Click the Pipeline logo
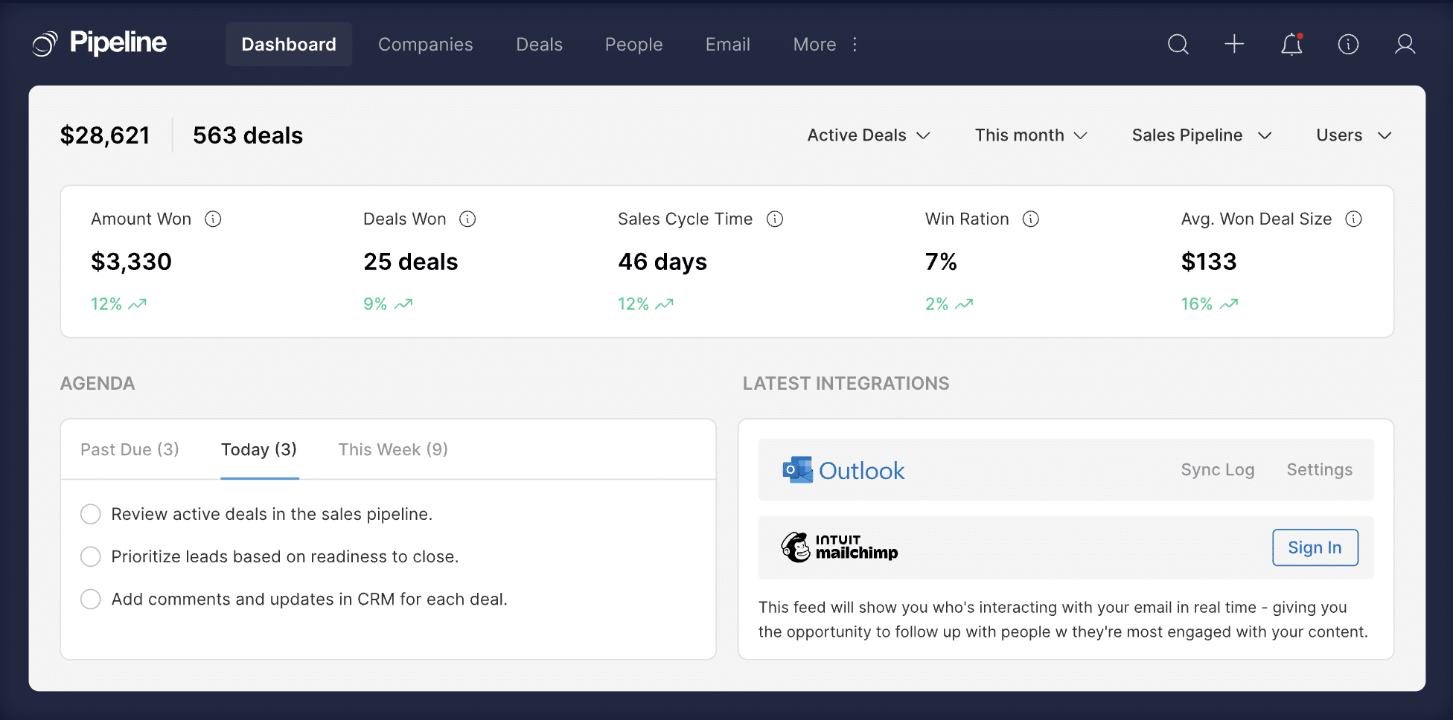 [x=99, y=42]
